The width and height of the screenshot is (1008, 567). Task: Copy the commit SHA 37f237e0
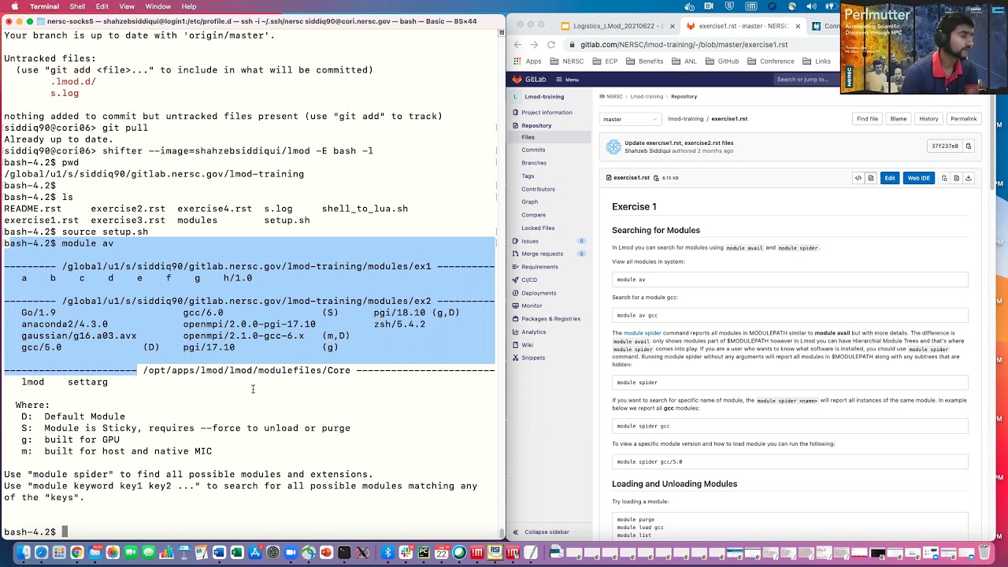pyautogui.click(x=969, y=146)
